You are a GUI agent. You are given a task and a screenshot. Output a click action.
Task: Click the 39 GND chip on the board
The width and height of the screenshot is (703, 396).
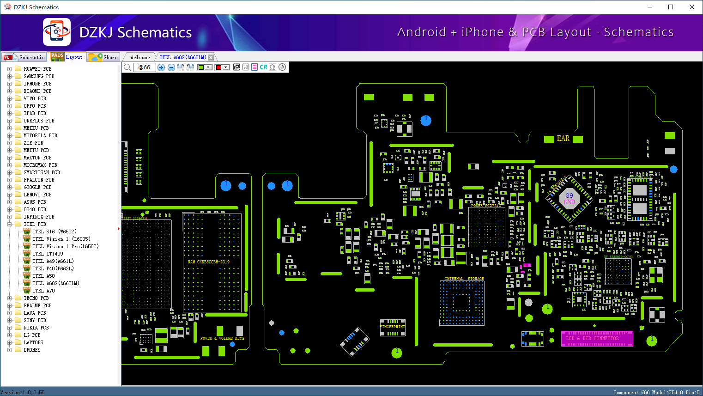570,199
